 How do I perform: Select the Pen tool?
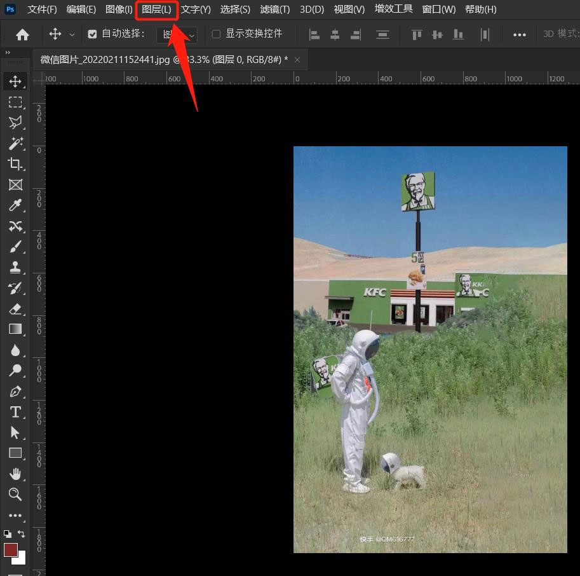click(x=15, y=391)
